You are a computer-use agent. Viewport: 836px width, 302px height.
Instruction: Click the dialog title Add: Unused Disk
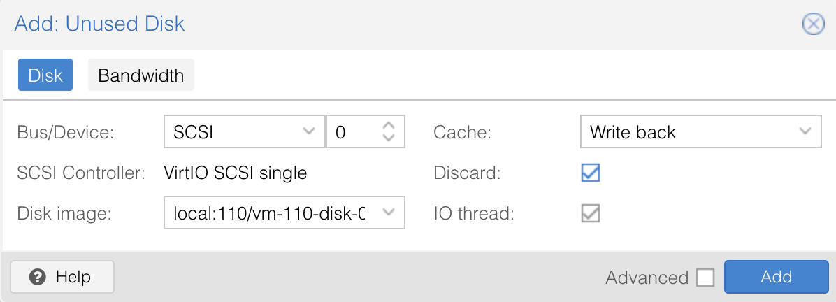[99, 24]
